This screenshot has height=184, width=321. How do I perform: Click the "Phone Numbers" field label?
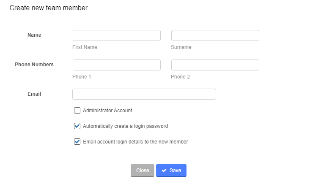[34, 65]
